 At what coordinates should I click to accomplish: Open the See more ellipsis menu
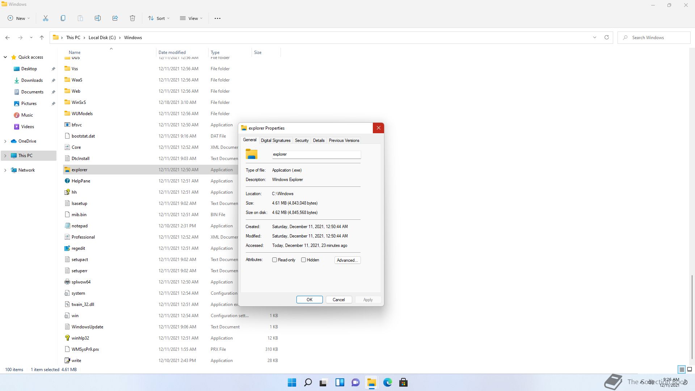pyautogui.click(x=218, y=18)
